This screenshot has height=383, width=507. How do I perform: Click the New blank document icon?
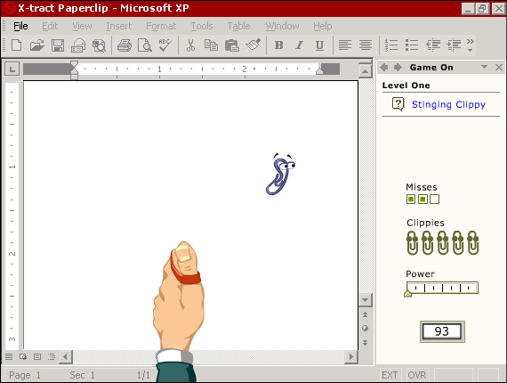(x=16, y=45)
